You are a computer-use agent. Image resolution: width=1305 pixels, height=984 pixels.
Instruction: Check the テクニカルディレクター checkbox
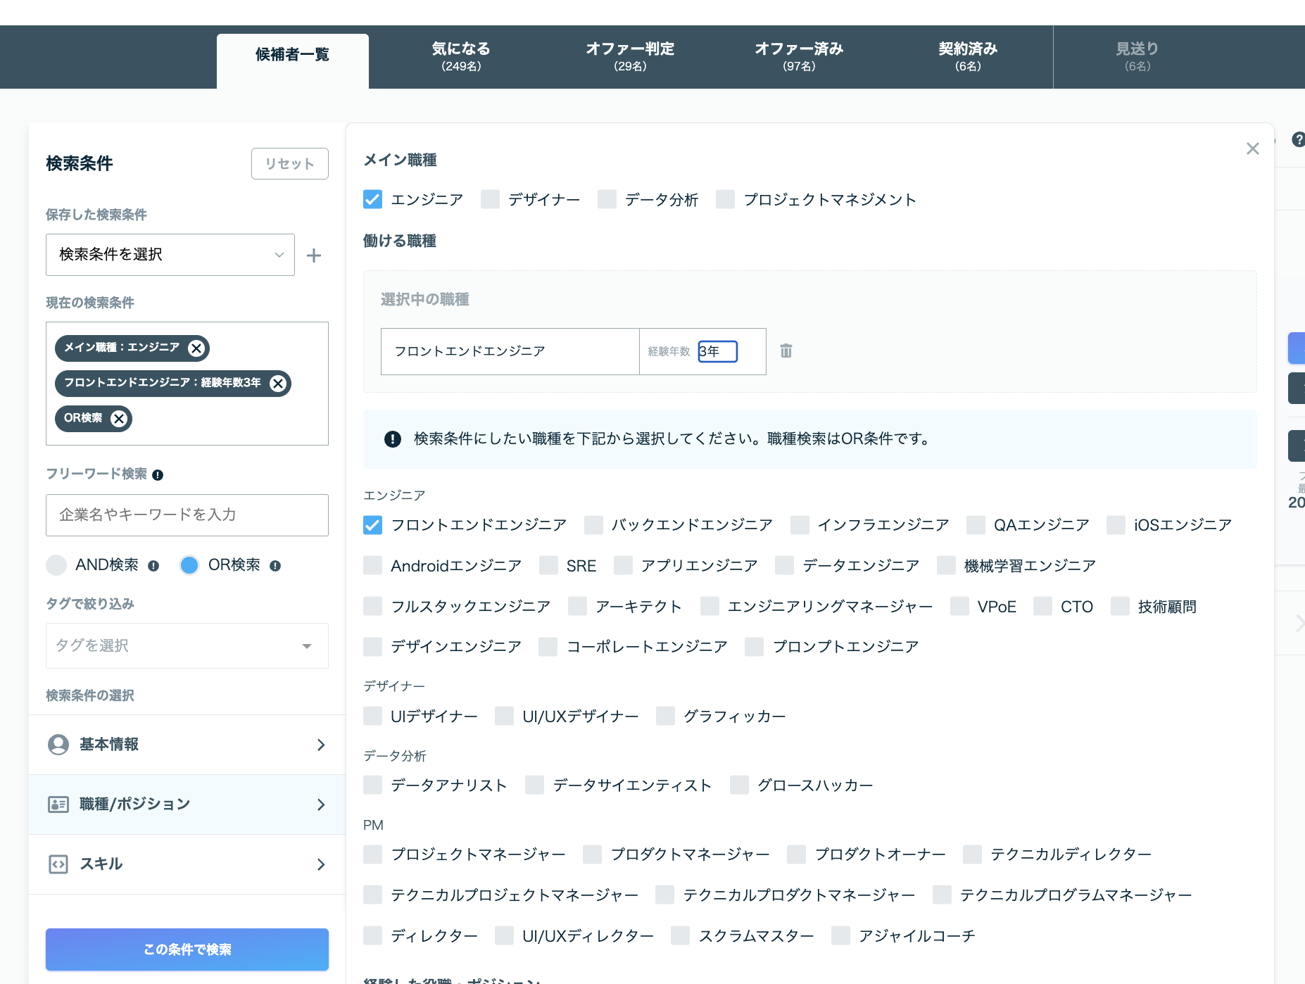pos(972,854)
